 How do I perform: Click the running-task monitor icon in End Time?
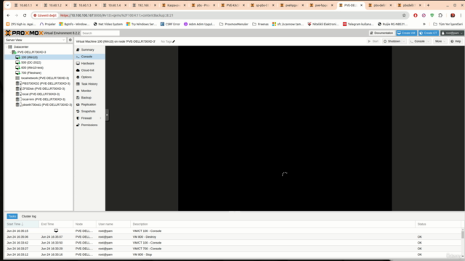56,231
